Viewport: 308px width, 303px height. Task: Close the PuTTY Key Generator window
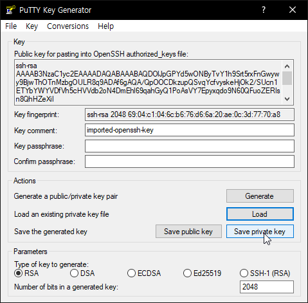coord(293,10)
